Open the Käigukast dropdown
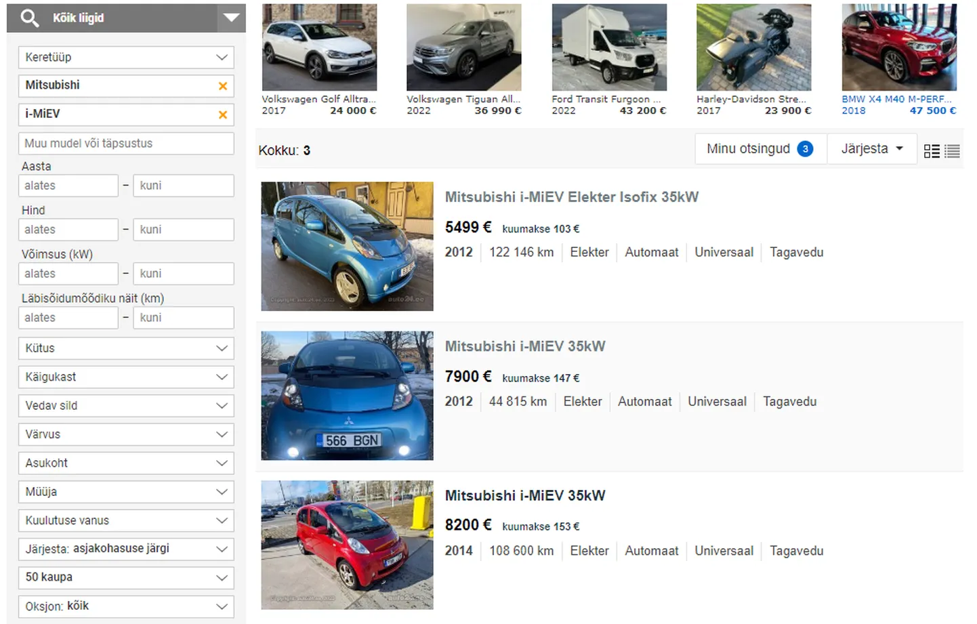 (x=126, y=377)
